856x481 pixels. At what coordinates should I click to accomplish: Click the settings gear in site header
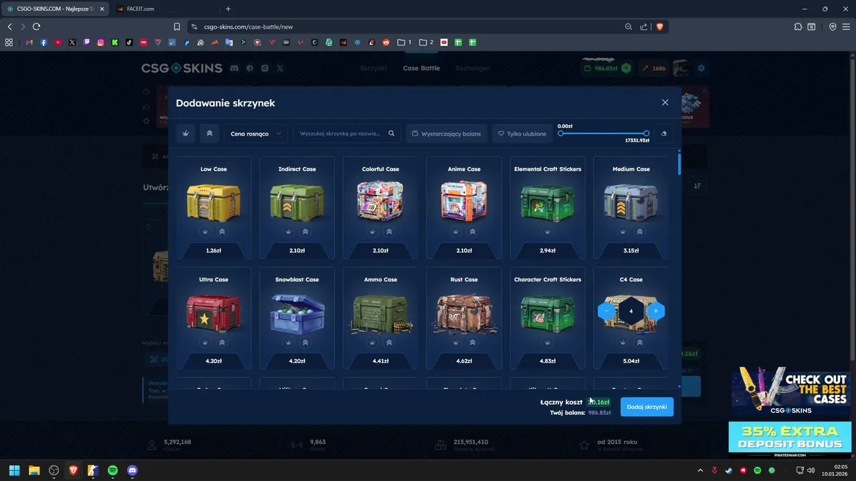point(702,68)
